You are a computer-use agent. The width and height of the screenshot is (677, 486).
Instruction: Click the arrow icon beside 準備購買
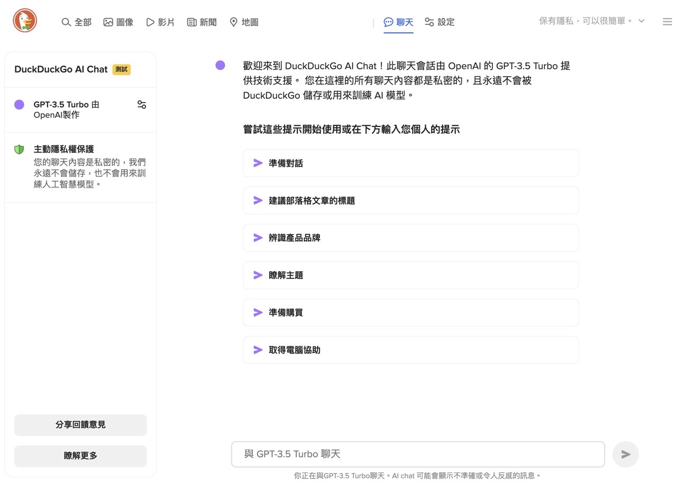tap(258, 312)
